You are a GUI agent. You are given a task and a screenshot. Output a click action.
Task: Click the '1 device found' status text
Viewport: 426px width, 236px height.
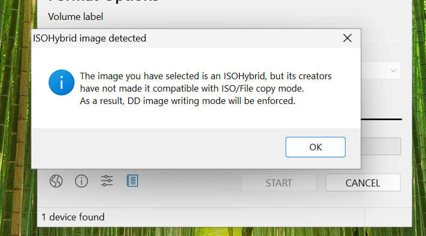pyautogui.click(x=73, y=217)
